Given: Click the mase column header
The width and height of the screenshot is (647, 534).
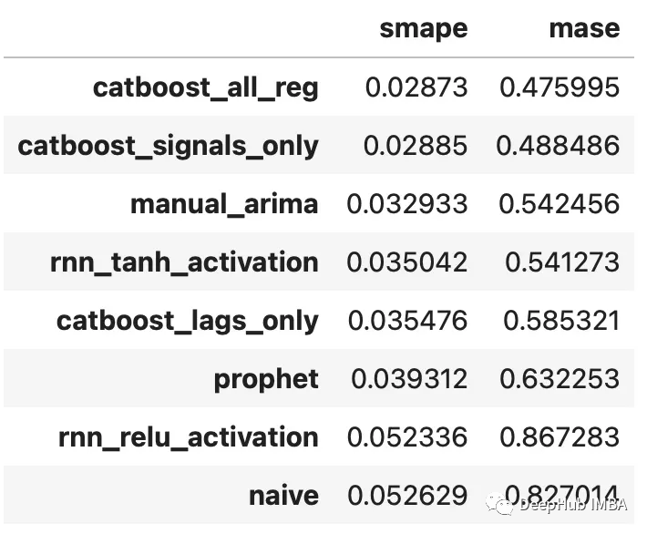Looking at the screenshot, I should point(584,28).
